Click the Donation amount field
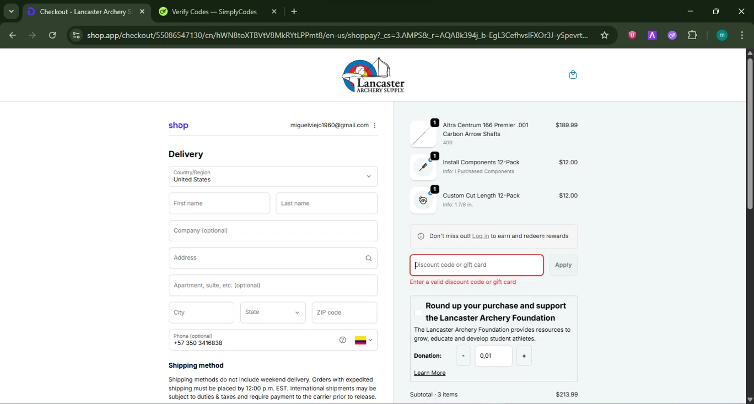754x404 pixels. (x=494, y=356)
